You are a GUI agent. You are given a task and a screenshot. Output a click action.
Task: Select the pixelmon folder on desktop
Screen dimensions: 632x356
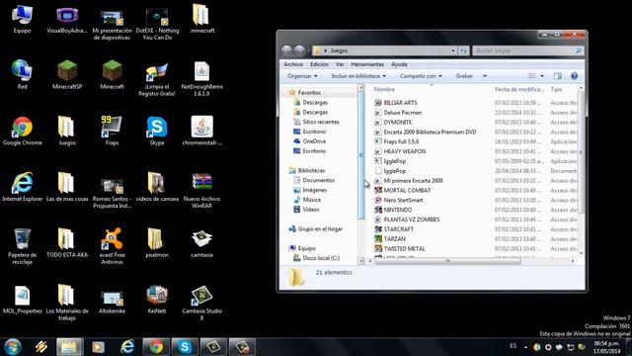[x=157, y=243]
